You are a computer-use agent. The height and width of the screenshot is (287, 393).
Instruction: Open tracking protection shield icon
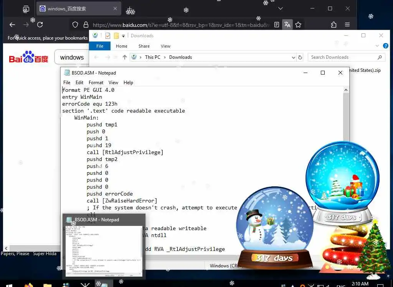(x=75, y=25)
